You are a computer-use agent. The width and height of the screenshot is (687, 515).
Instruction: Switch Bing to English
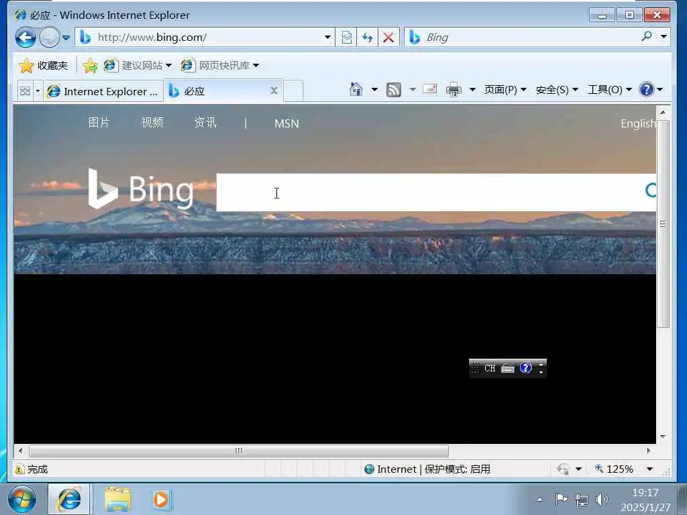(638, 123)
